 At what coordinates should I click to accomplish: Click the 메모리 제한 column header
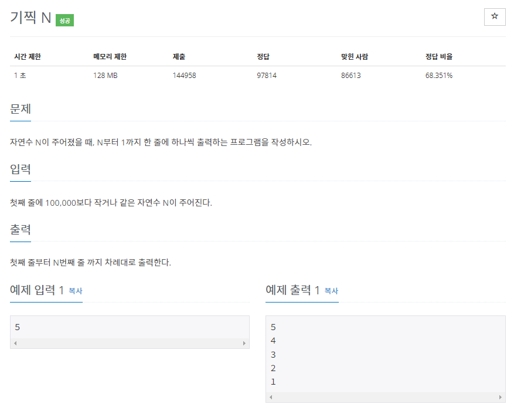pos(110,57)
